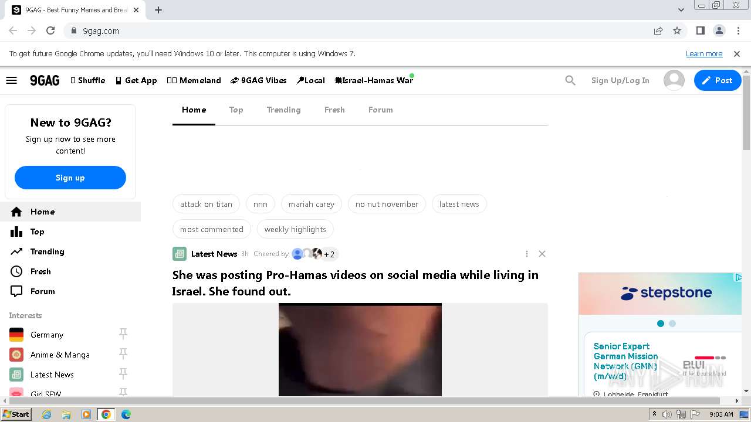Open the 9GAG hamburger menu

coord(11,80)
